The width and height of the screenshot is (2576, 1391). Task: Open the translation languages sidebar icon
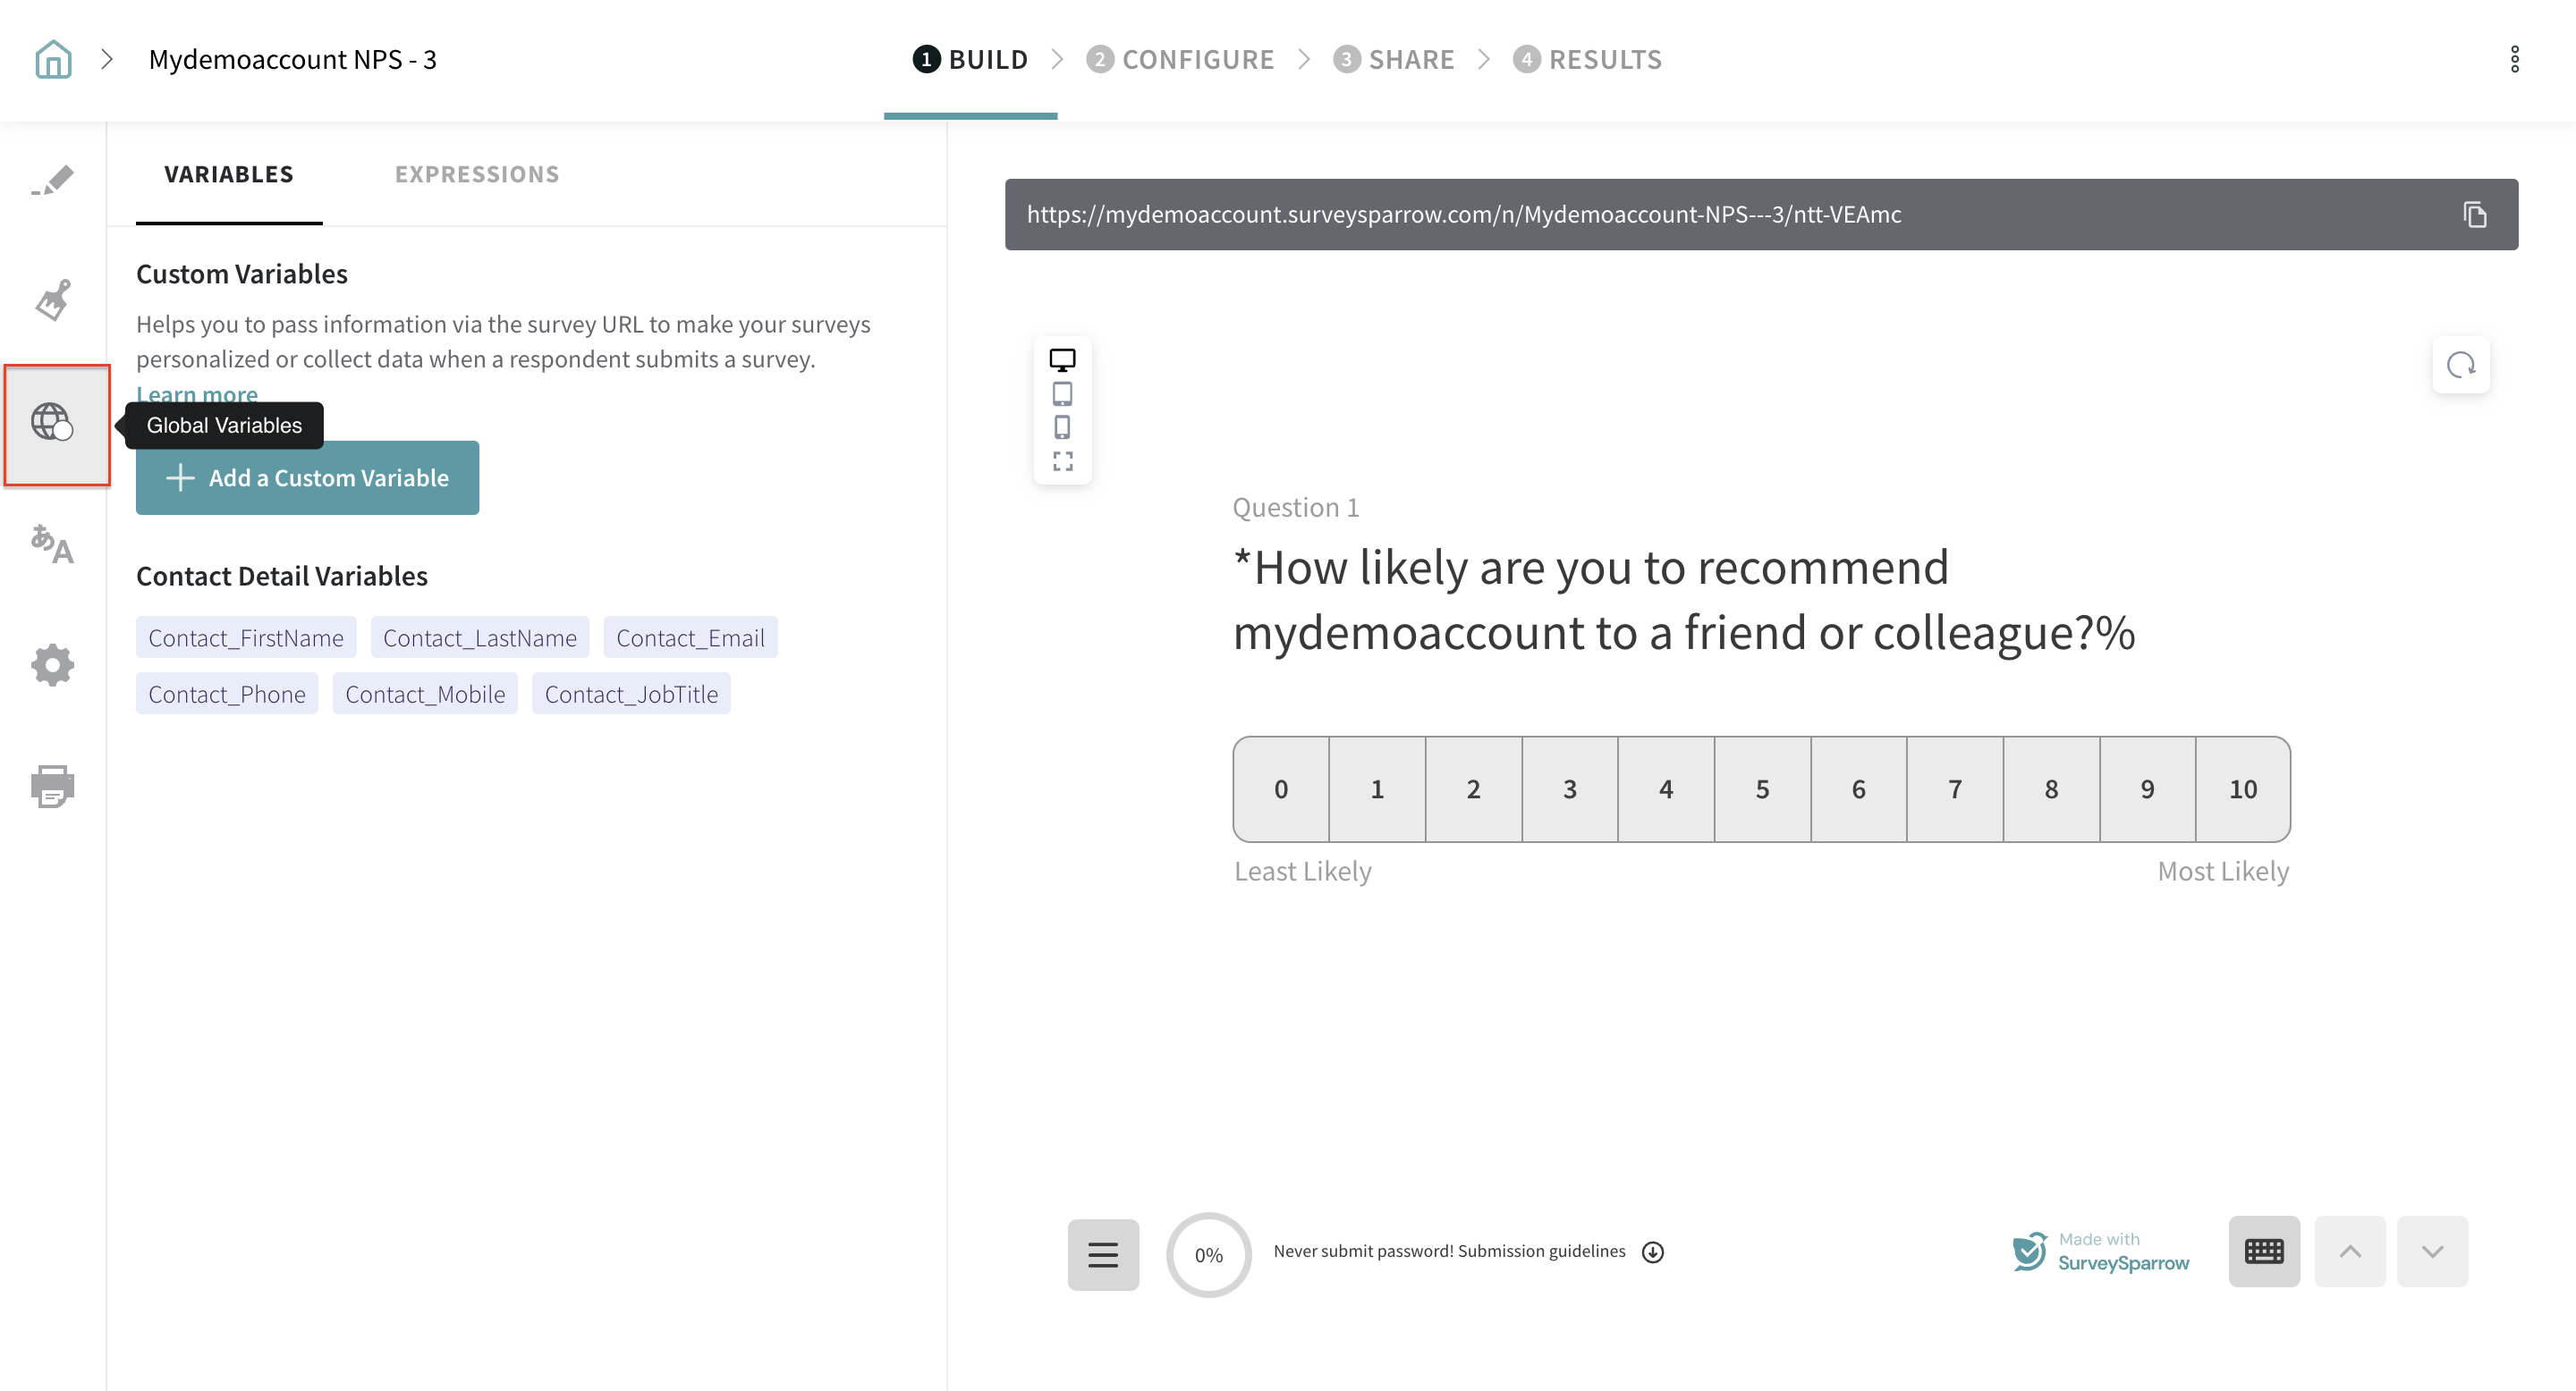pos(52,544)
